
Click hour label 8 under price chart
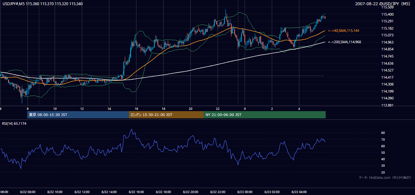[x=28, y=109]
